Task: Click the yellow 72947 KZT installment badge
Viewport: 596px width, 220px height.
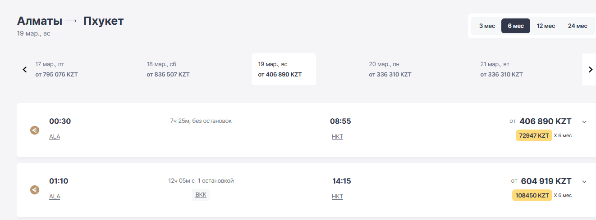Action: [x=534, y=135]
